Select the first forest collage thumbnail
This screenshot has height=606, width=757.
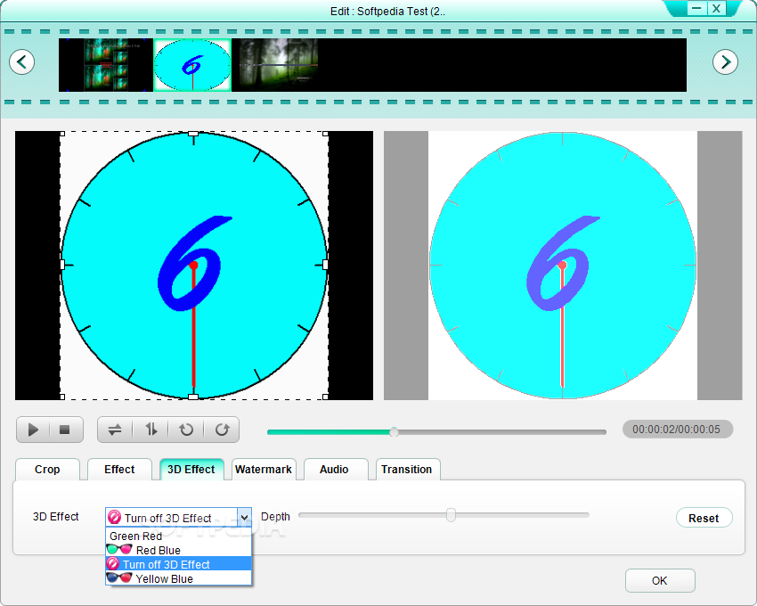click(106, 65)
